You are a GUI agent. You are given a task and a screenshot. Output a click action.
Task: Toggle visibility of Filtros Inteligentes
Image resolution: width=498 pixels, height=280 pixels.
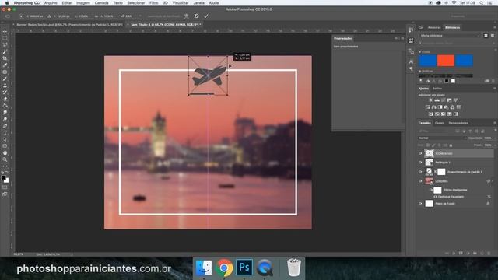[431, 190]
